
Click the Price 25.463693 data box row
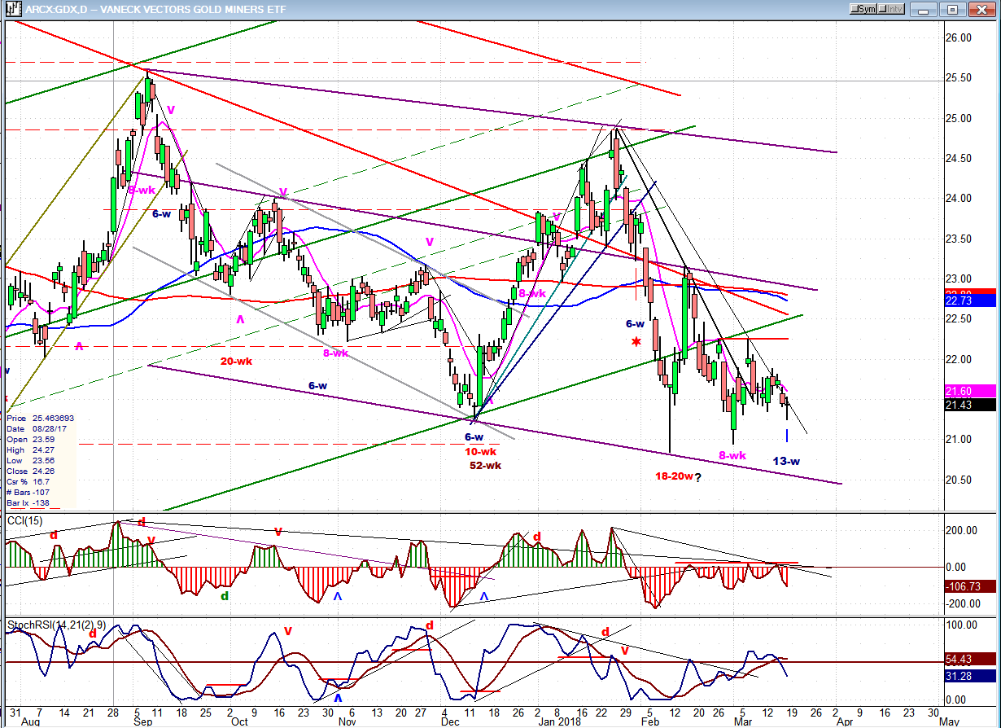tap(41, 417)
